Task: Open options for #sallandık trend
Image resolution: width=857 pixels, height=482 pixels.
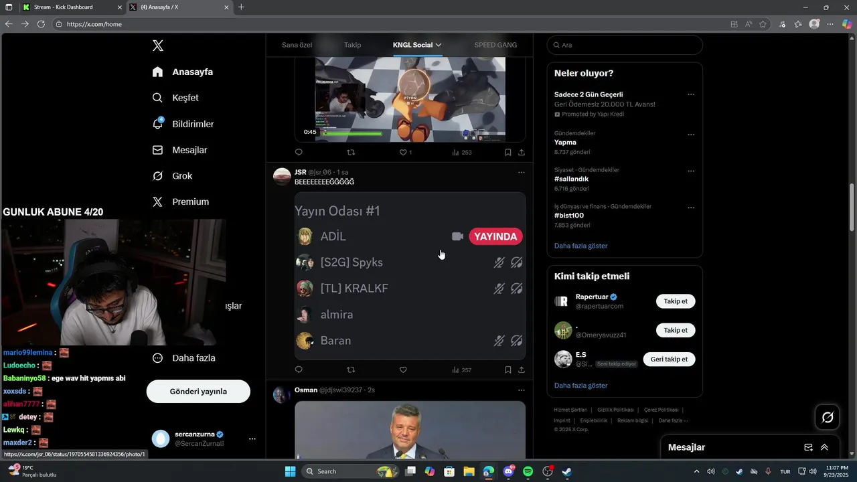Action: point(691,171)
